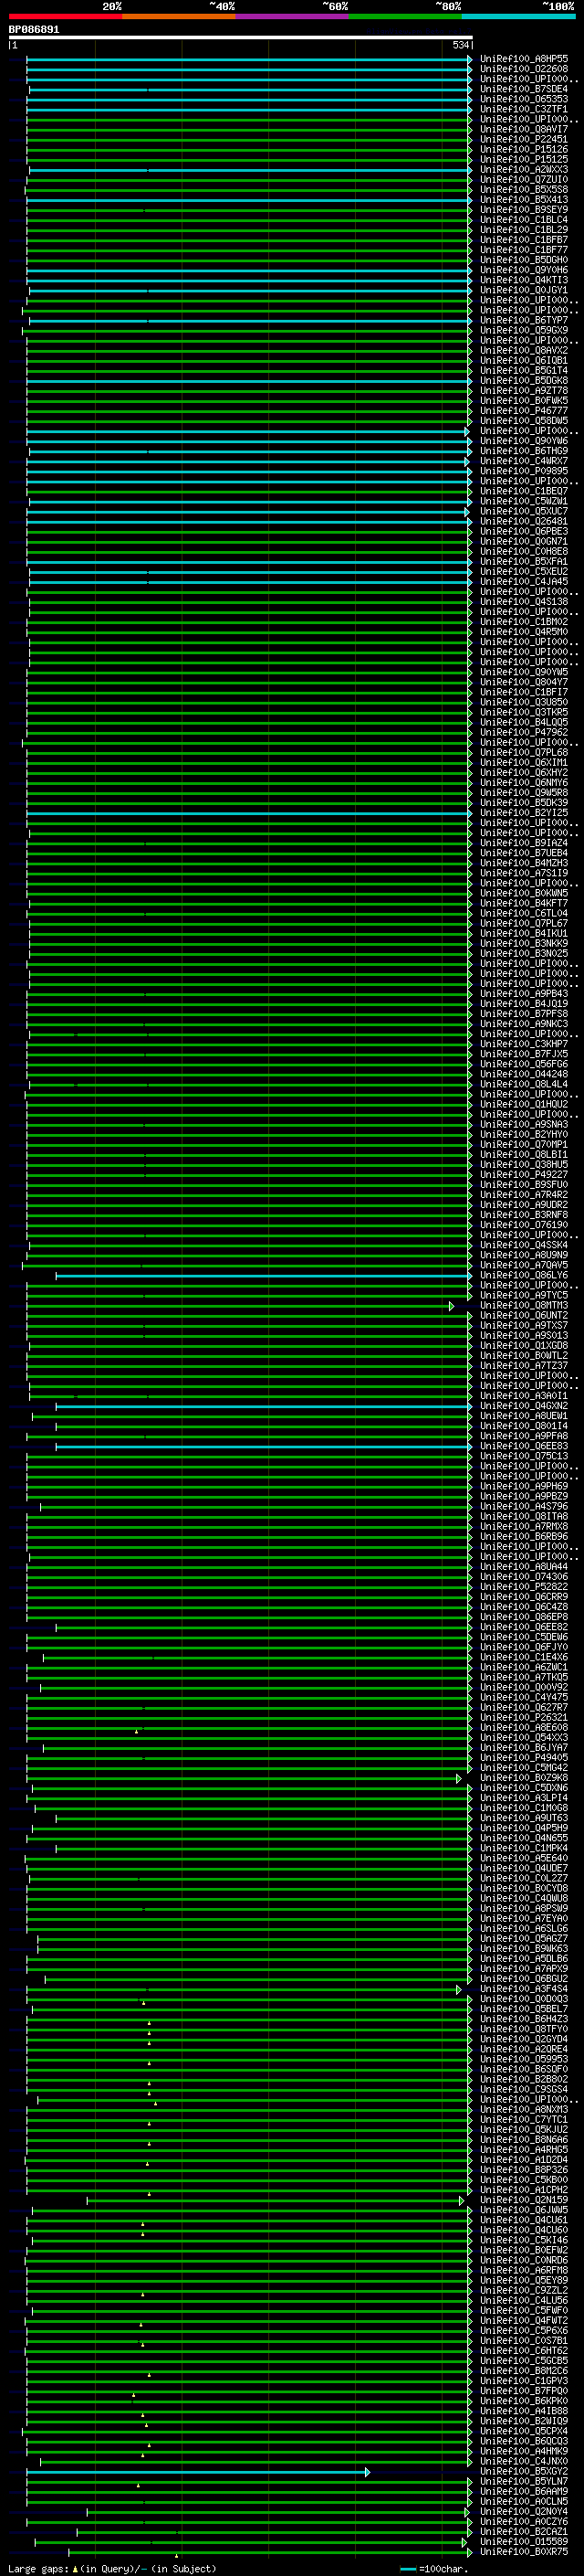The width and height of the screenshot is (584, 2576).
Task: Select the UniRef100_B9SEY9 label
Action: point(524,210)
